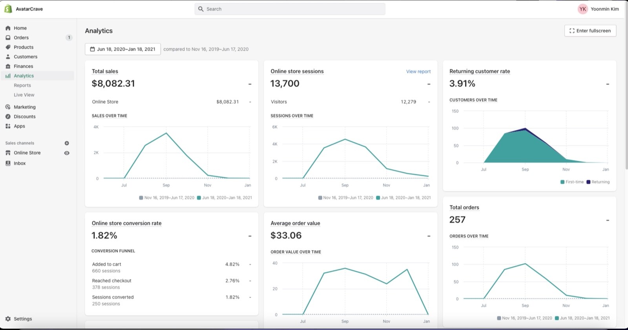The width and height of the screenshot is (628, 330).
Task: Open the Yoonmin Kim account menu
Action: pyautogui.click(x=598, y=9)
